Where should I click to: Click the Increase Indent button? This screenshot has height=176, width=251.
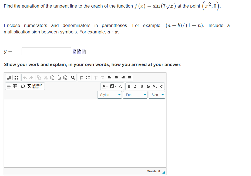(x=102, y=78)
